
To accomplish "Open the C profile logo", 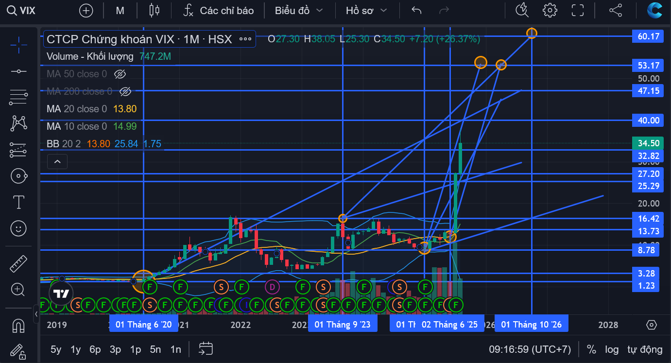I will pyautogui.click(x=654, y=10).
